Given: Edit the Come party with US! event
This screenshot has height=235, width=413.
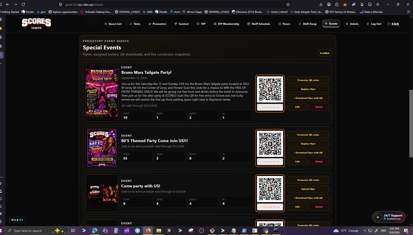Looking at the screenshot, I should tap(297, 207).
